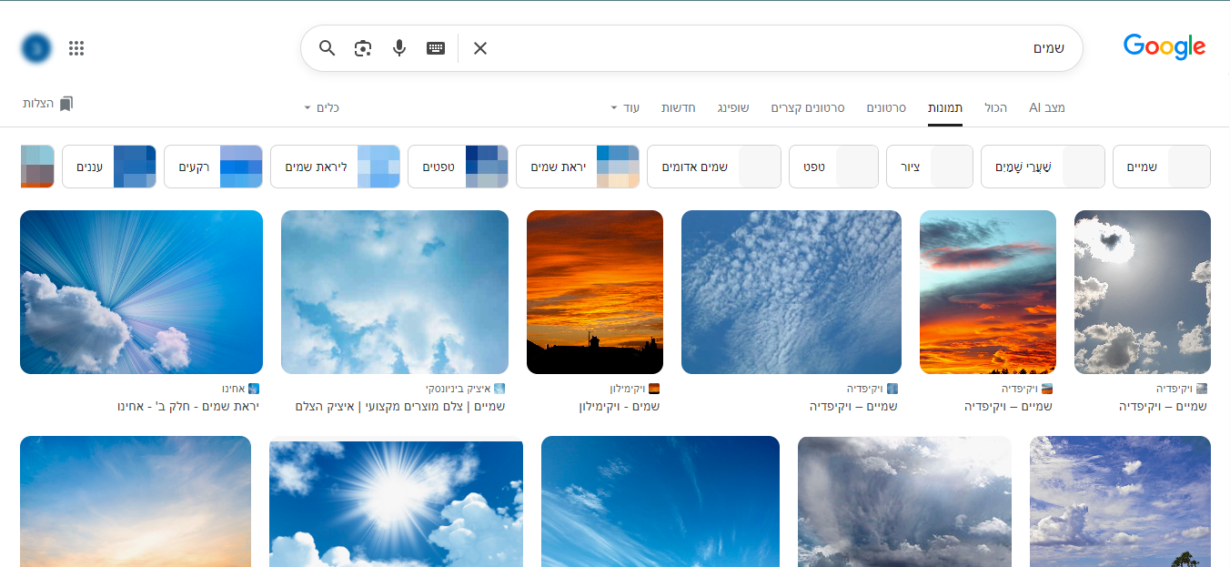The image size is (1230, 567).
Task: Open stormy gray clouds thumbnail
Action: (x=904, y=501)
